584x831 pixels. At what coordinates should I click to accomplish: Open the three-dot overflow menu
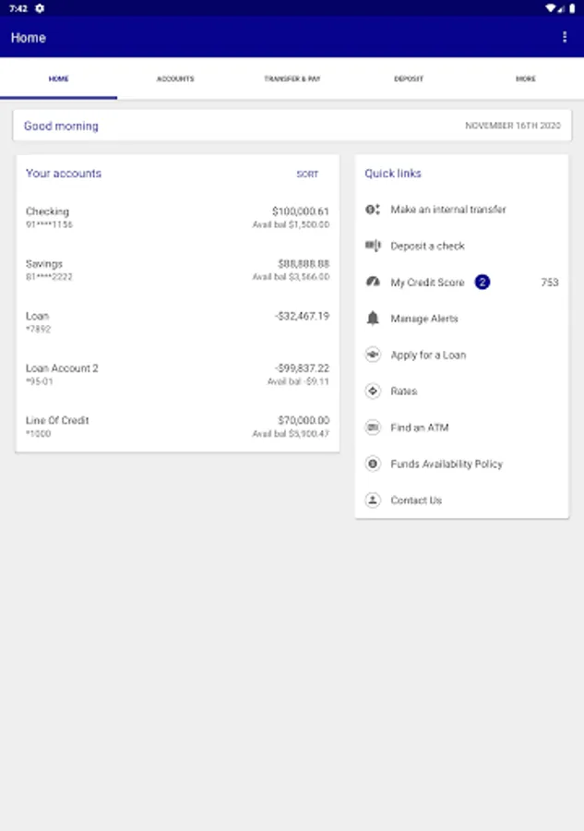[x=565, y=37]
